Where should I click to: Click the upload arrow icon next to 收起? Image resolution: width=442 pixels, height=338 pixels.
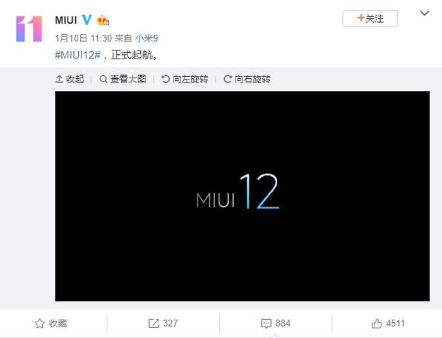59,79
